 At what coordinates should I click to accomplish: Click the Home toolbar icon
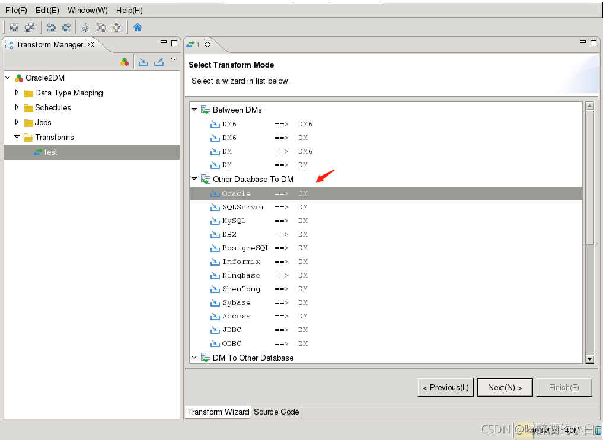(138, 27)
